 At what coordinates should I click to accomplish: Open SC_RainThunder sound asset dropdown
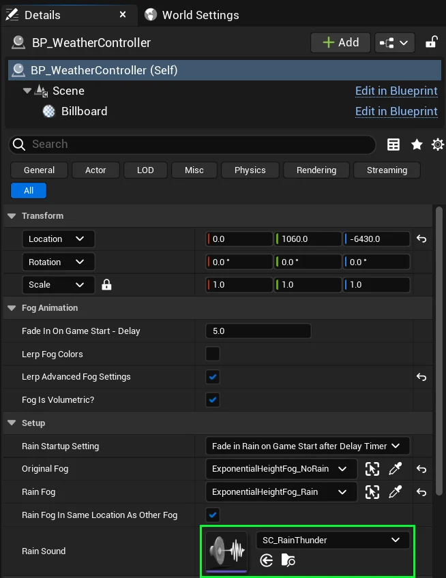(x=333, y=540)
